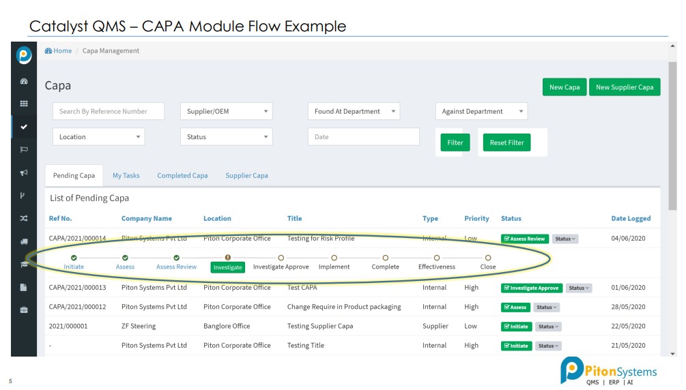Screen dimensions: 686x390
Task: Sort by Type column header
Action: [430, 218]
